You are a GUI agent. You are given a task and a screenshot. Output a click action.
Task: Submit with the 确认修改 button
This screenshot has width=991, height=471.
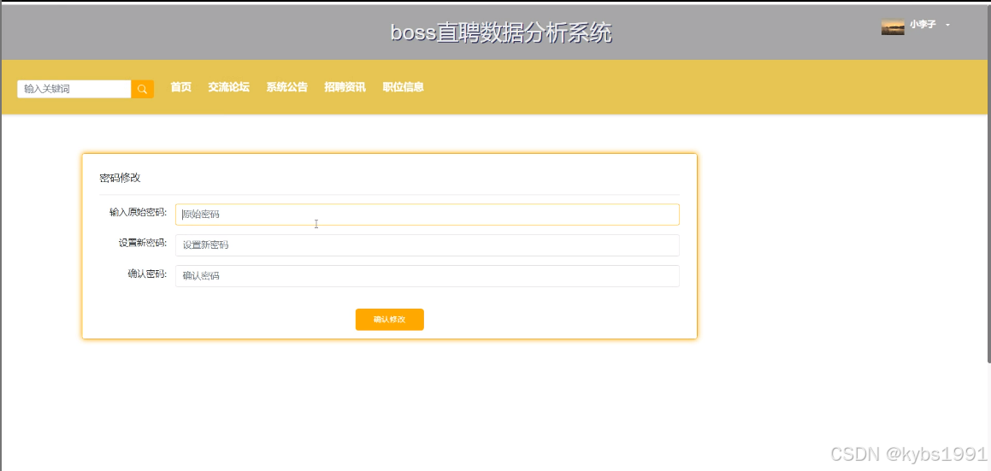[389, 319]
